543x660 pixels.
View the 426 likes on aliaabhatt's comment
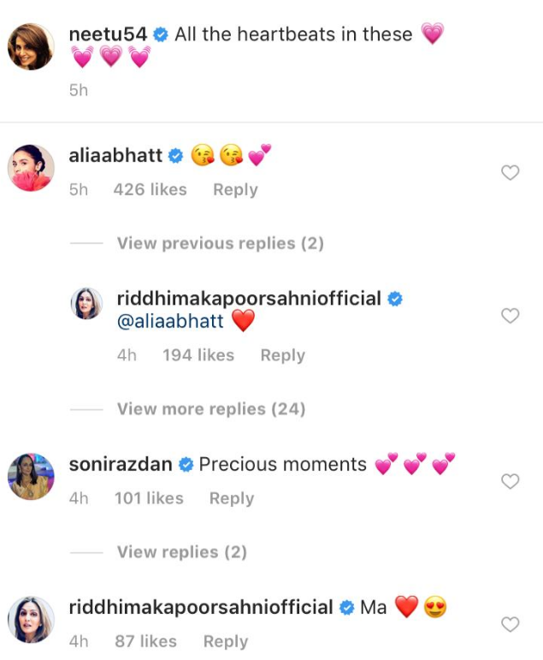point(150,189)
